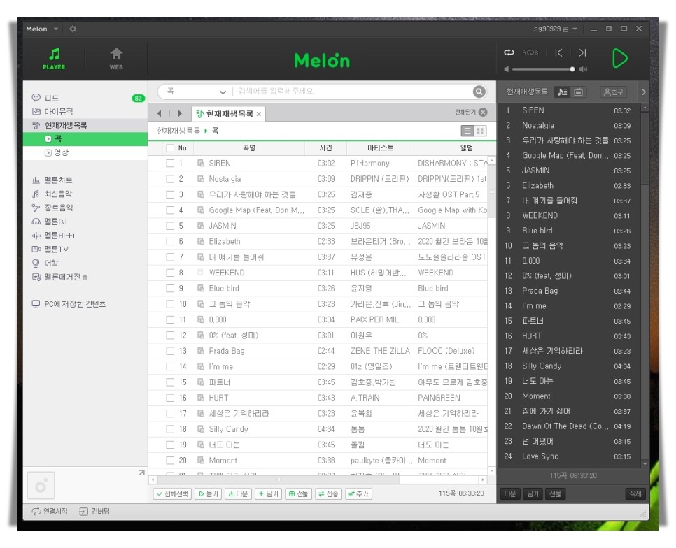Go forward with the right navigation arrow
This screenshot has height=548, width=676.
tap(180, 114)
